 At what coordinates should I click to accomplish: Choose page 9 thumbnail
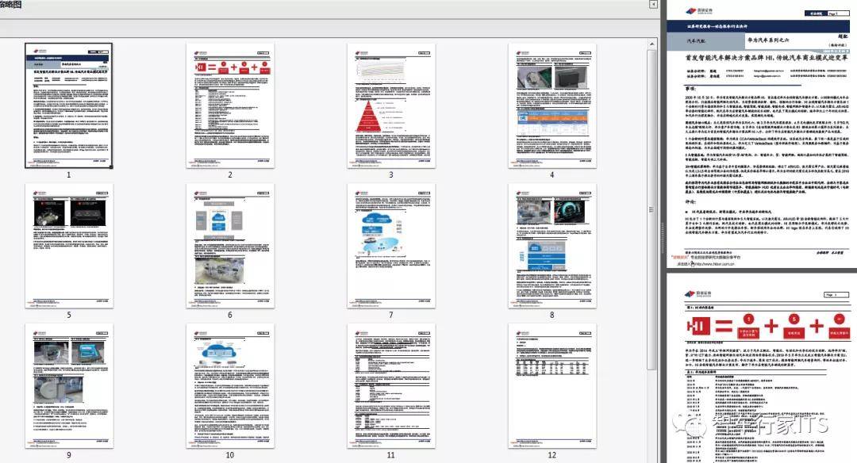pos(69,386)
